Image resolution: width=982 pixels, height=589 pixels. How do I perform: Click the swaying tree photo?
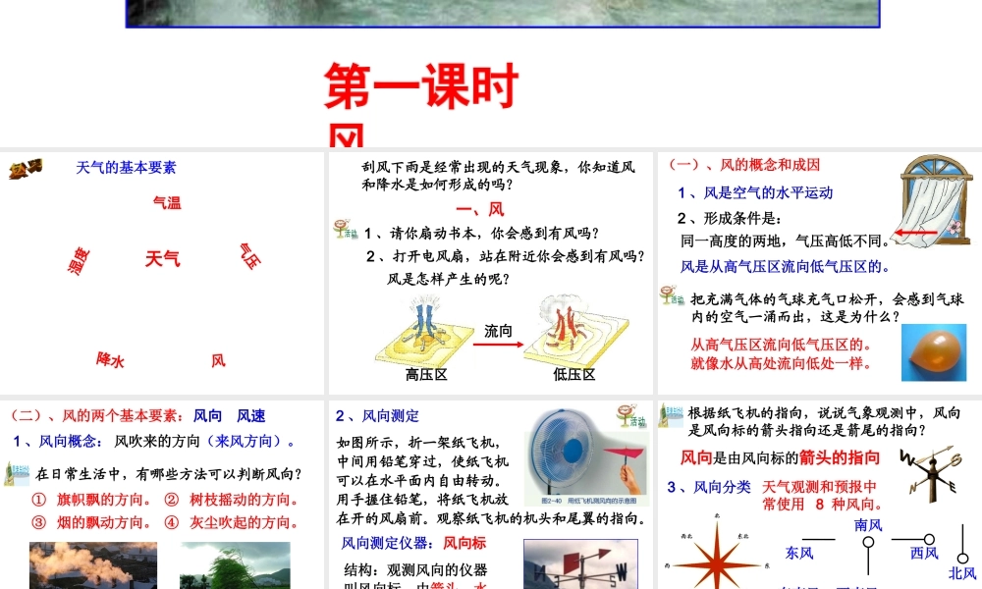point(235,565)
